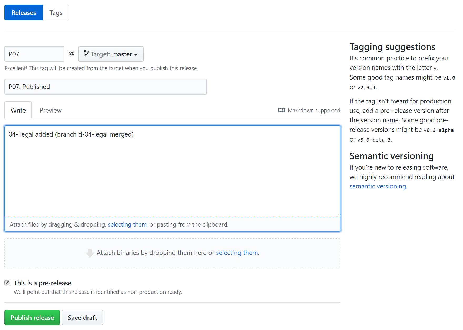Click 'selecting them' to attach files
The image size is (463, 330).
tap(127, 224)
